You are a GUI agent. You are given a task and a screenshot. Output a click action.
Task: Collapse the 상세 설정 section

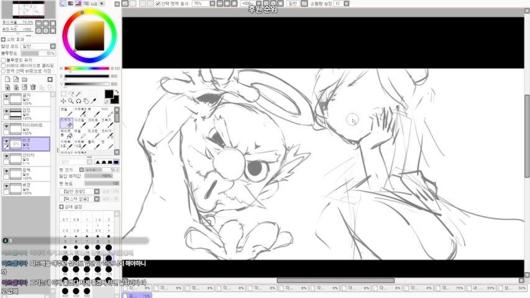click(x=61, y=207)
